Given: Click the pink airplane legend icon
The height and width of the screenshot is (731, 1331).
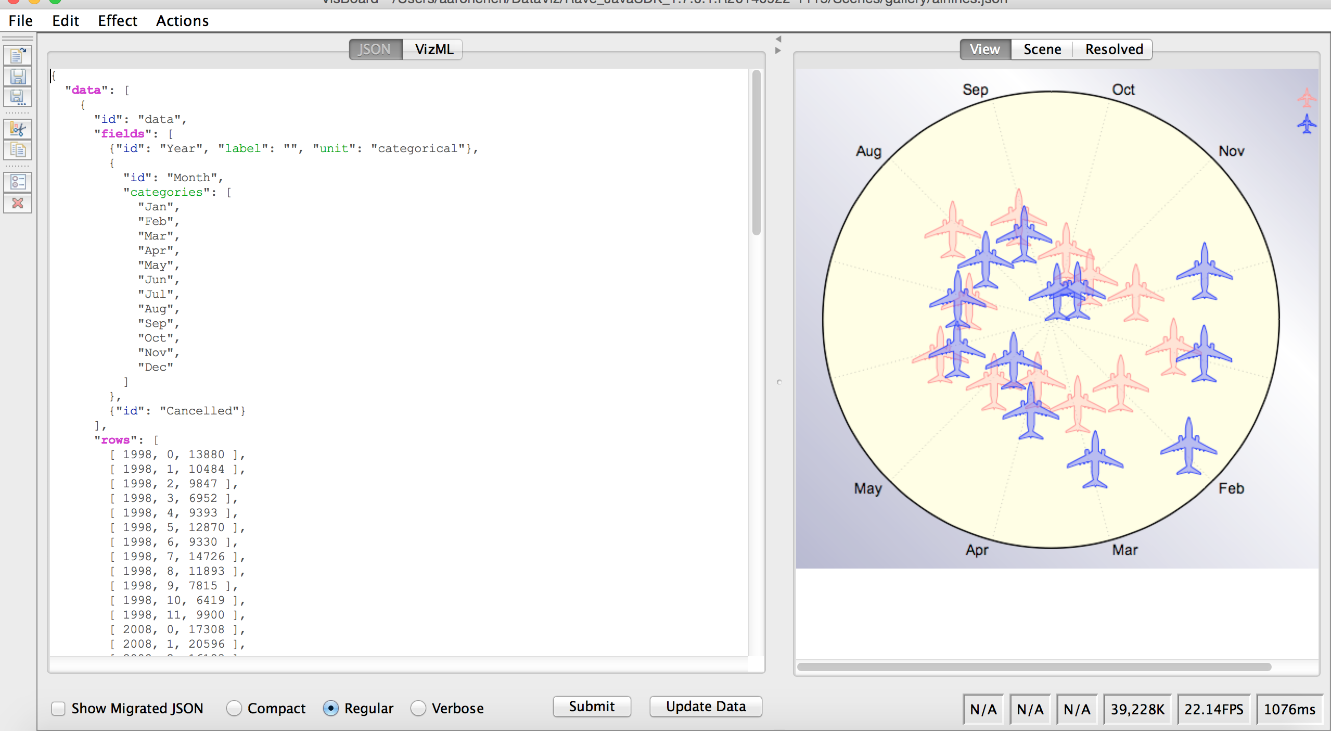Looking at the screenshot, I should tap(1306, 97).
